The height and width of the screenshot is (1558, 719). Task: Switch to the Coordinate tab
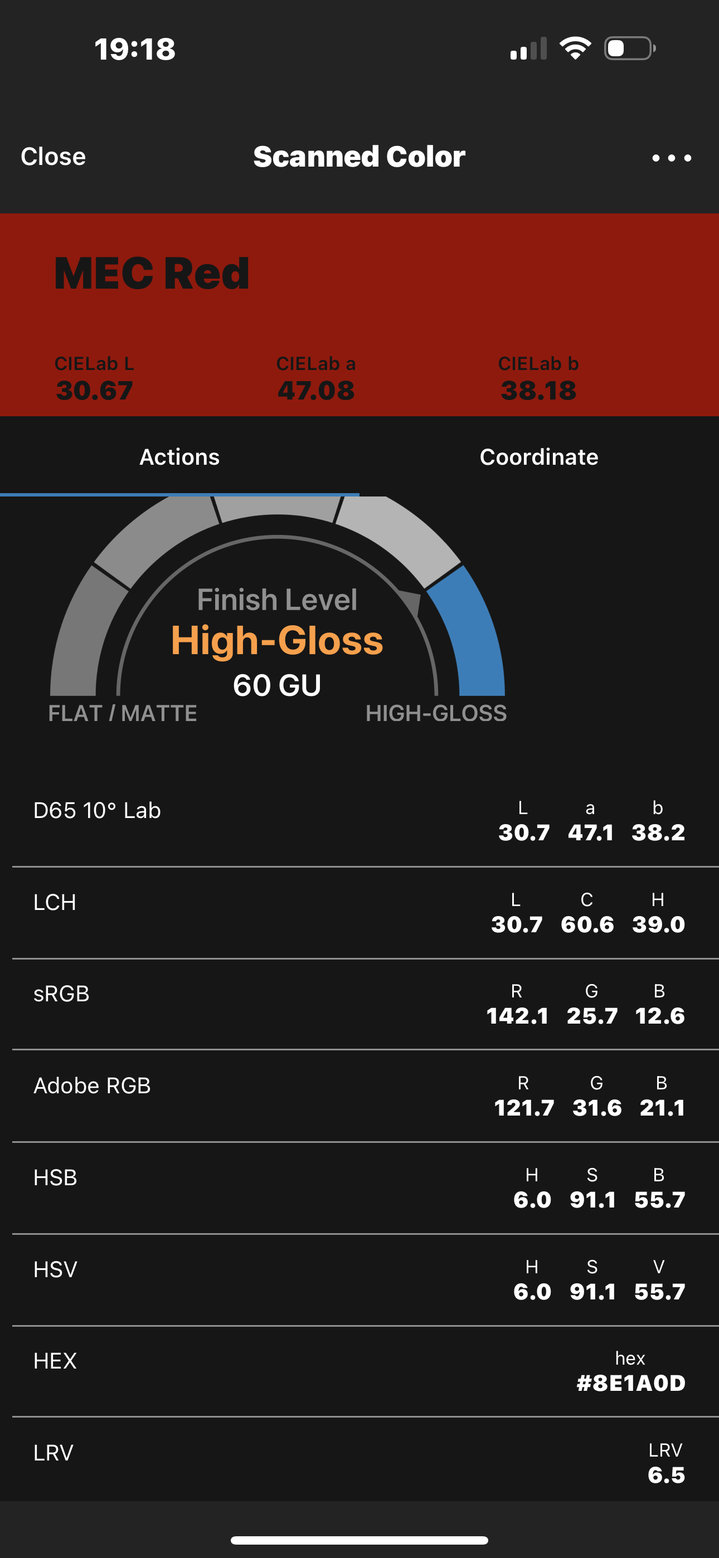[540, 456]
